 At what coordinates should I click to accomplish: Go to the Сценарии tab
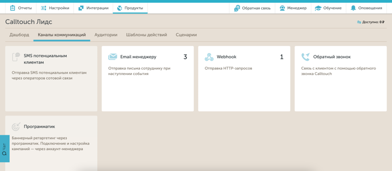pos(186,35)
